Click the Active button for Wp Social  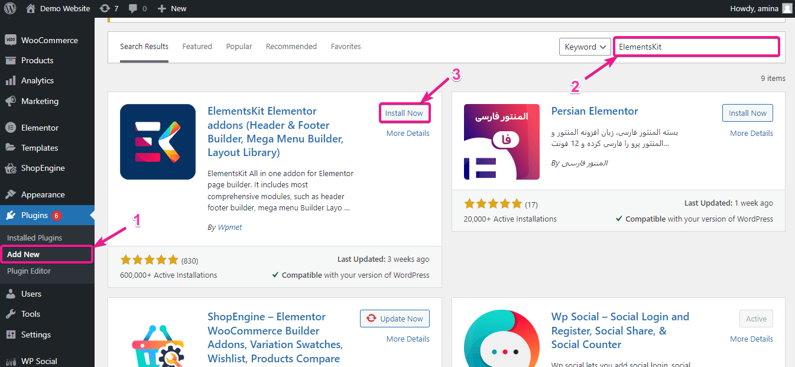[756, 319]
